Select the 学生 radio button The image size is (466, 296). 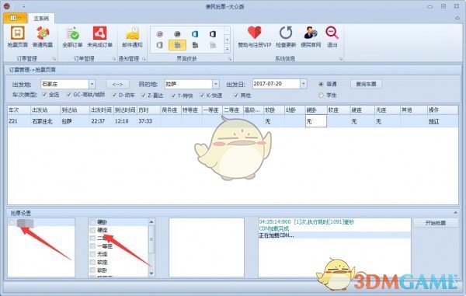pos(321,95)
